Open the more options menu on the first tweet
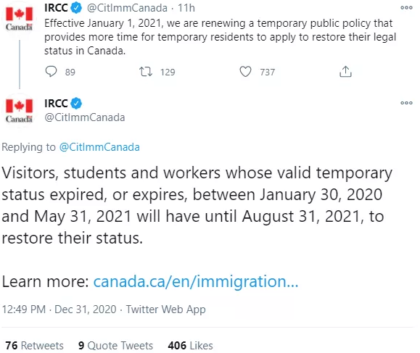The height and width of the screenshot is (353, 420). [406, 8]
